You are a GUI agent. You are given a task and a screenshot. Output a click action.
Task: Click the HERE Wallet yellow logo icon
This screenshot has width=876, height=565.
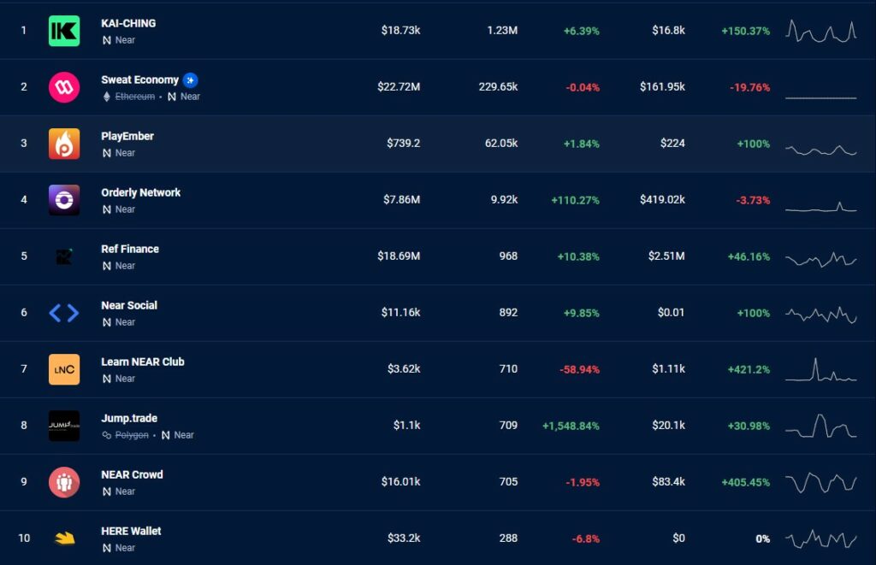coord(64,539)
